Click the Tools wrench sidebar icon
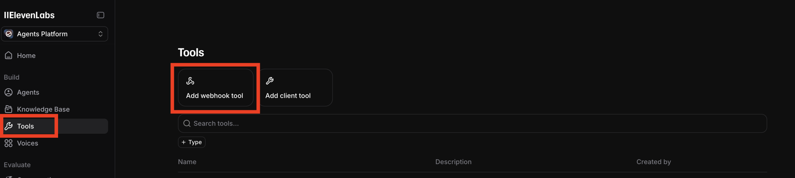The width and height of the screenshot is (795, 178). tap(8, 126)
